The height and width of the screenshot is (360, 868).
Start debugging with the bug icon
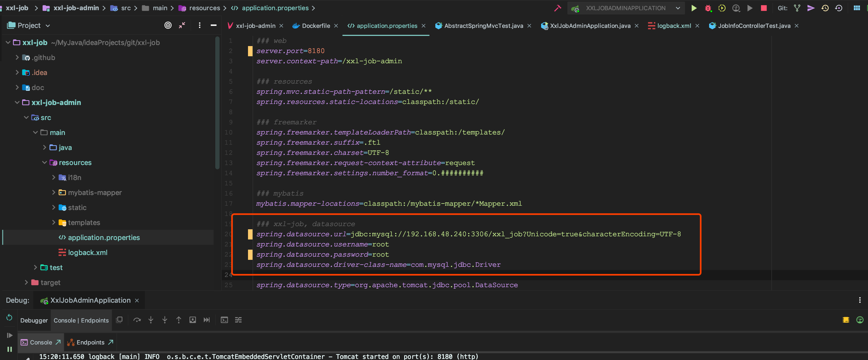(708, 8)
